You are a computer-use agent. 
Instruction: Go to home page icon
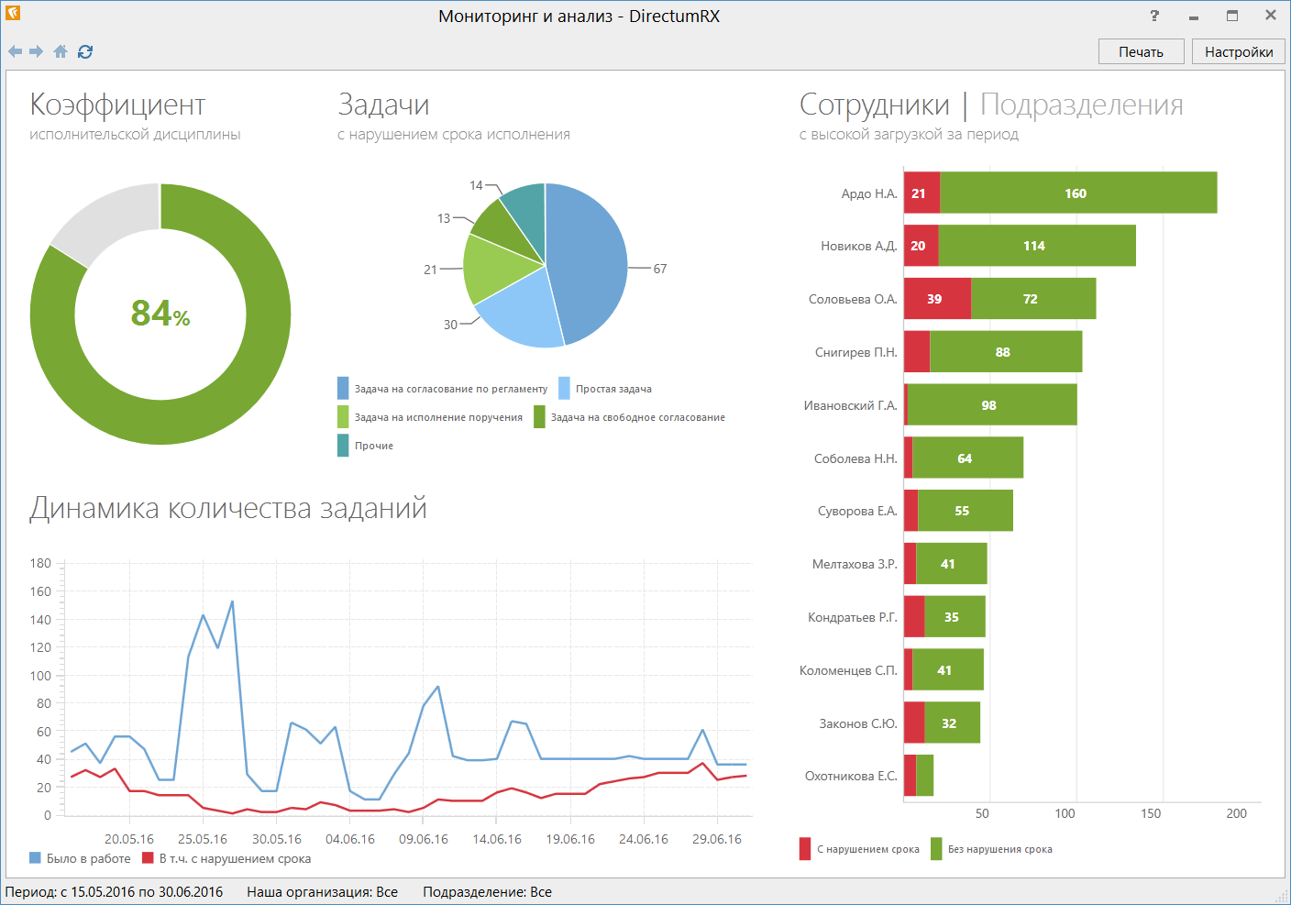pos(61,51)
